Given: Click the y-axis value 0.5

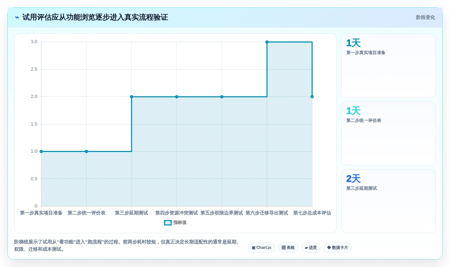Looking at the screenshot, I should (34, 179).
